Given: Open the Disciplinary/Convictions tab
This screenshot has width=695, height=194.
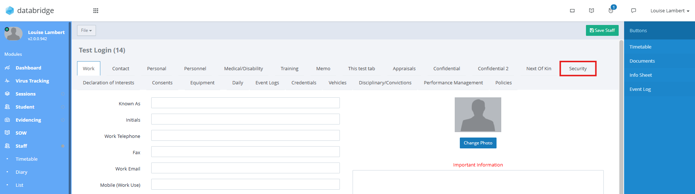Looking at the screenshot, I should (x=385, y=83).
